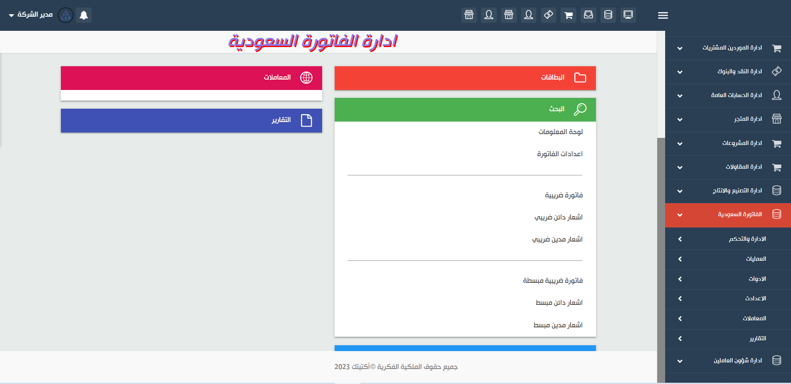Open the التقارير sidebar submenu
Viewport: 791px width, 384px height.
pos(728,339)
